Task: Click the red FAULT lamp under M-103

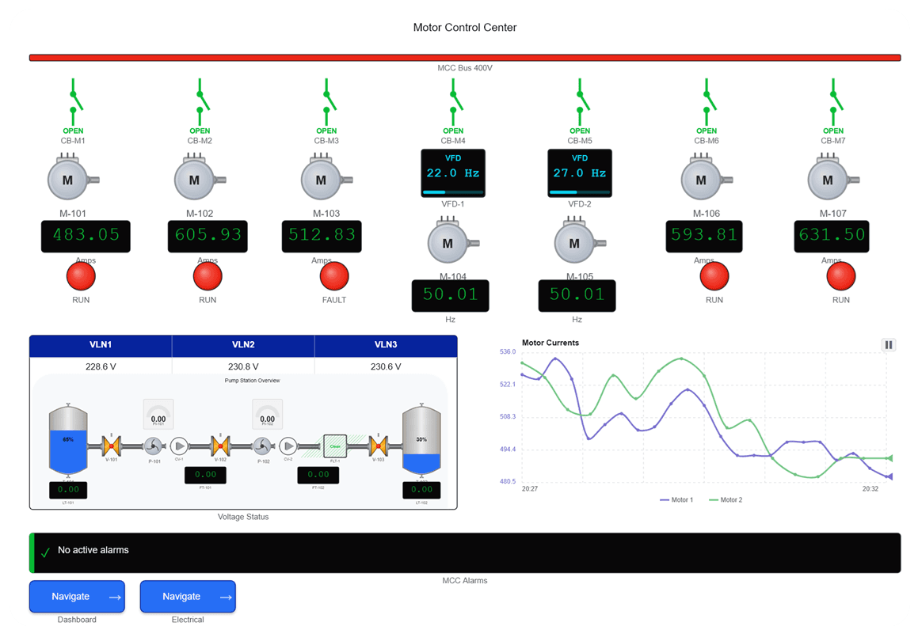Action: click(x=334, y=276)
